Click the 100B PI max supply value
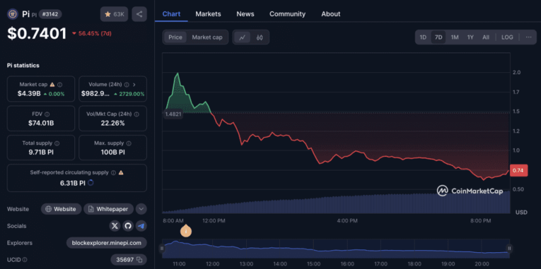541x269 pixels. [113, 152]
